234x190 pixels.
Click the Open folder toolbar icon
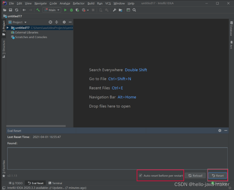click(5, 10)
